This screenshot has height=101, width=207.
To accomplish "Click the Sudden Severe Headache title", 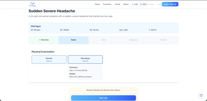I will click(x=52, y=11).
